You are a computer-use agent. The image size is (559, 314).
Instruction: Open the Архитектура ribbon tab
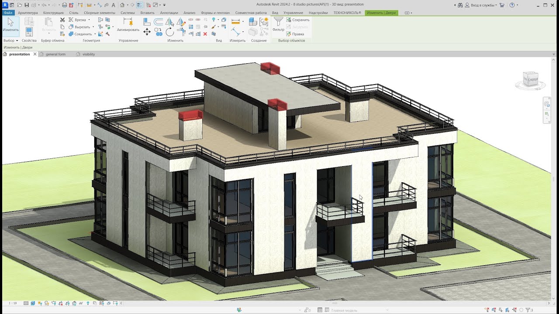(x=28, y=13)
